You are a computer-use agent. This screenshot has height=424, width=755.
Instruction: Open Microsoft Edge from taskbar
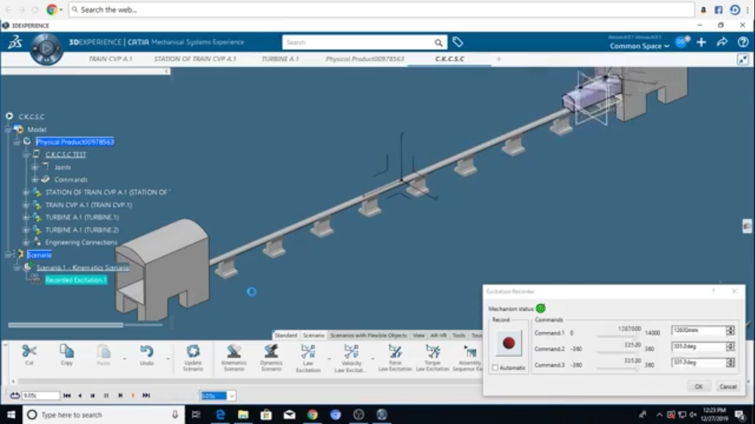tap(220, 415)
